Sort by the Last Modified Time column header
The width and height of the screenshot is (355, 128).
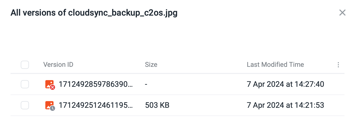275,65
